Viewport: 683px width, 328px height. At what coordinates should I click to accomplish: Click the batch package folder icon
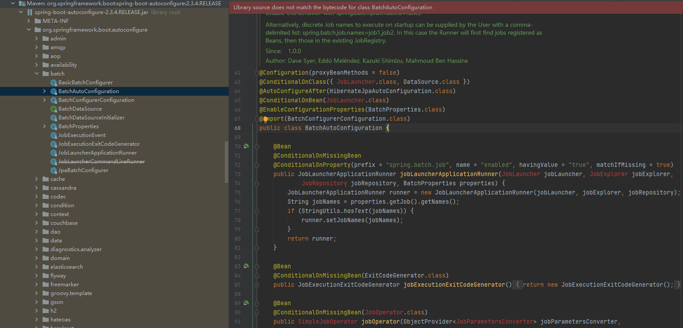(46, 74)
